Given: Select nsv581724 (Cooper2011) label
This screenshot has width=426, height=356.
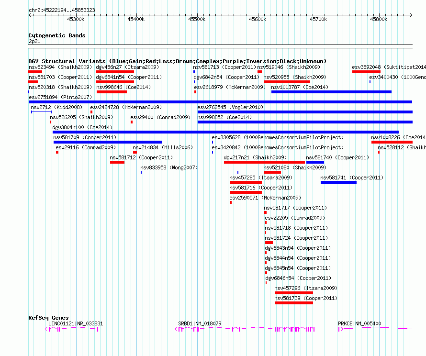Looking at the screenshot, I should 296,238.
